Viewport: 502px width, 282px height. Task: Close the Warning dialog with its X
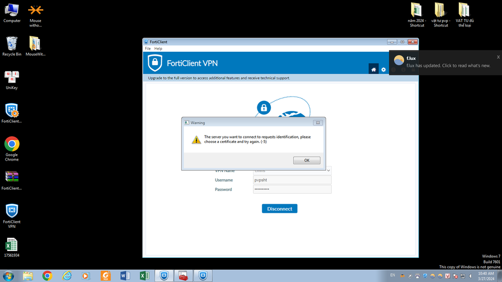(x=318, y=122)
